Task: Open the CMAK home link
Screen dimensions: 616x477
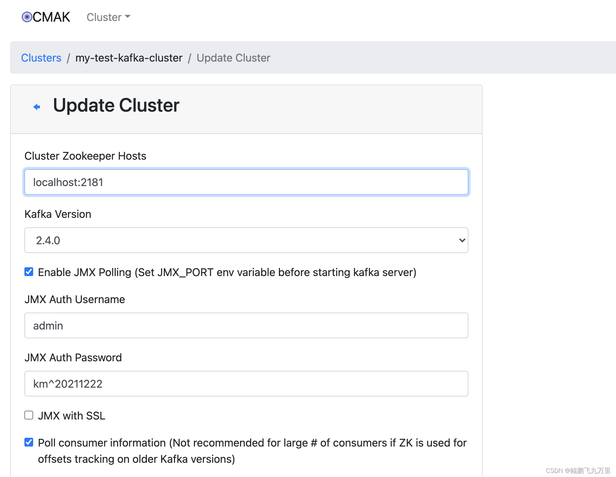Action: [x=46, y=17]
